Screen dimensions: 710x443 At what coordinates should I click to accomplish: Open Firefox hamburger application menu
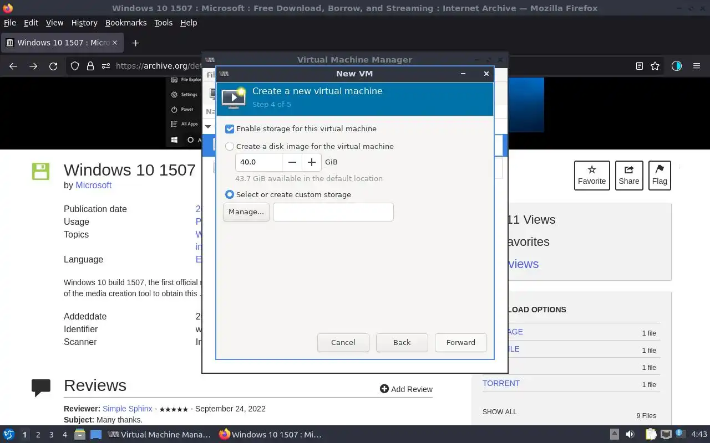[697, 66]
